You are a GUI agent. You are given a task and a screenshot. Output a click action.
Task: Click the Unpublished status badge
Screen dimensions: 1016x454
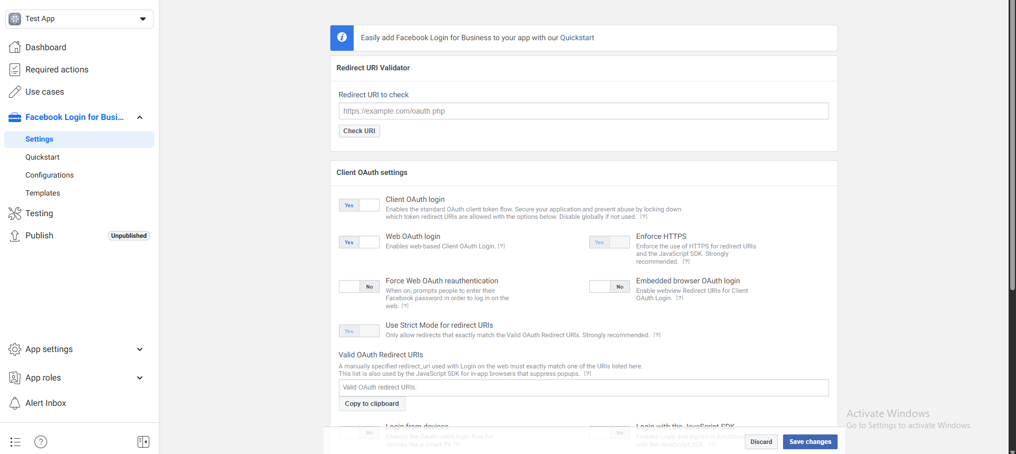coord(129,236)
